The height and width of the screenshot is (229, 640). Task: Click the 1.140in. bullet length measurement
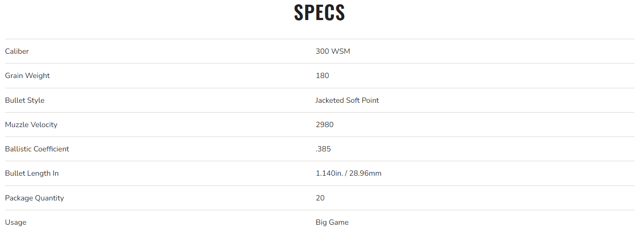click(x=330, y=173)
